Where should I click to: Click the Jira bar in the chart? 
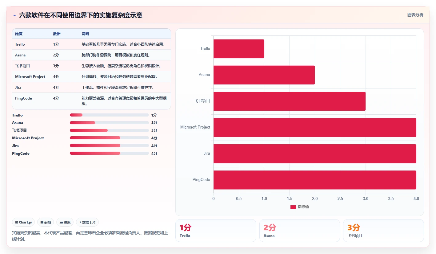(x=315, y=154)
